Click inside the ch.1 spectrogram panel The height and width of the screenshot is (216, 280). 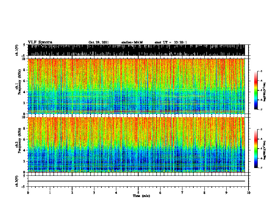(136, 86)
